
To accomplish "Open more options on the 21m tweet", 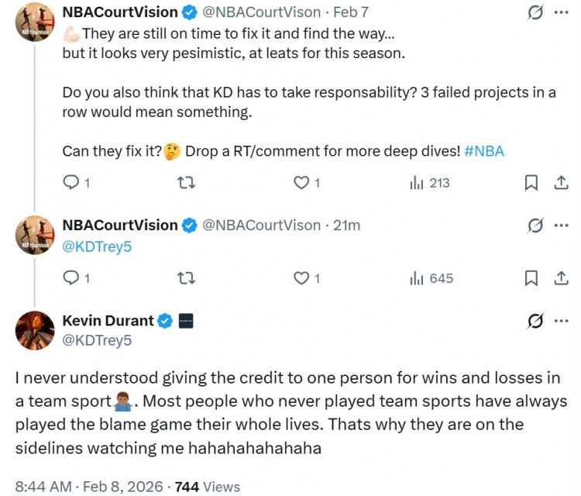I will pos(562,226).
